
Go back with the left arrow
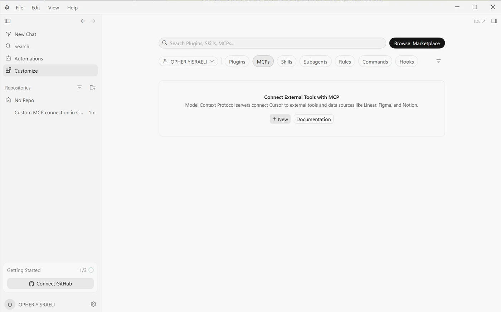[x=83, y=21]
